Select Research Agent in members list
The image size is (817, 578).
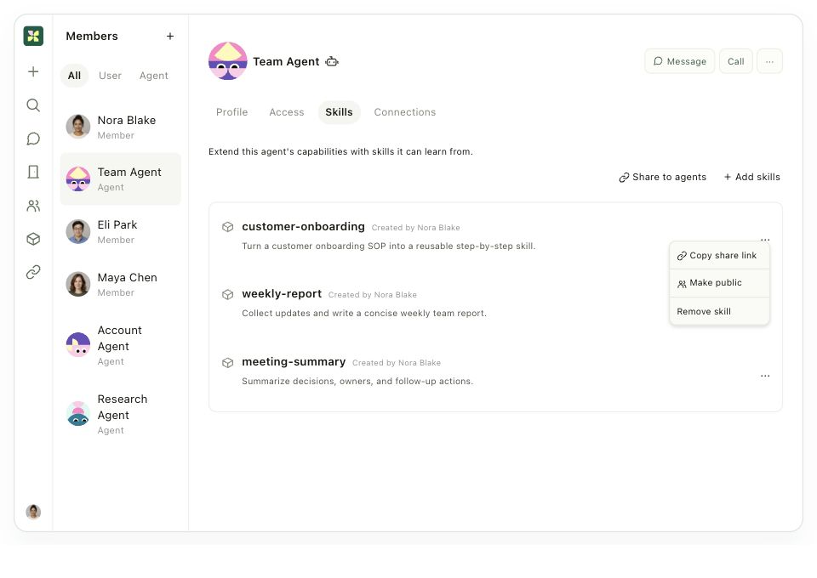tap(120, 414)
